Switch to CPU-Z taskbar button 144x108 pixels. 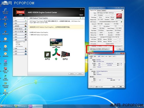tap(36, 106)
